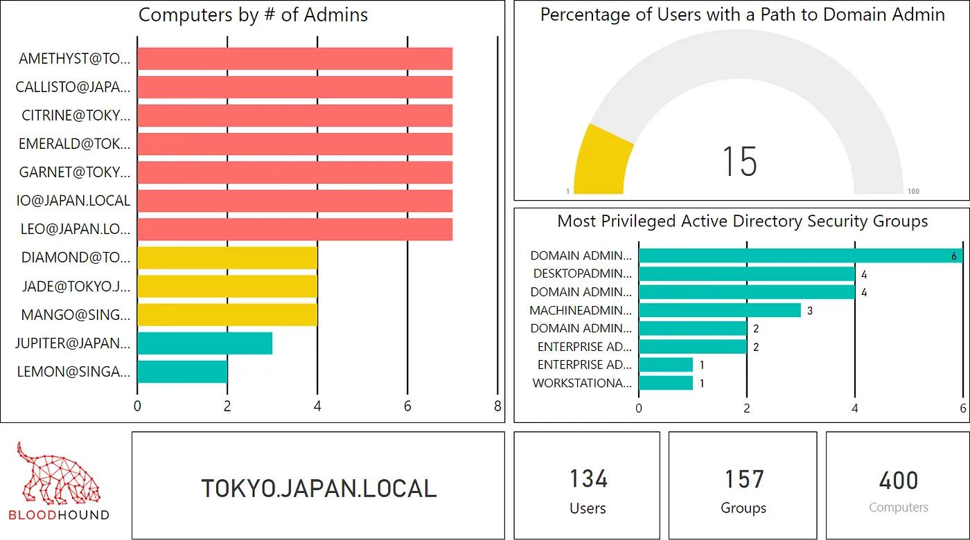970x540 pixels.
Task: Select the 157 Groups card
Action: click(743, 485)
